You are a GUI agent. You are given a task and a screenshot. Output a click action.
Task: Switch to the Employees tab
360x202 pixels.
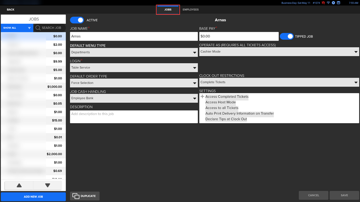coord(191,10)
